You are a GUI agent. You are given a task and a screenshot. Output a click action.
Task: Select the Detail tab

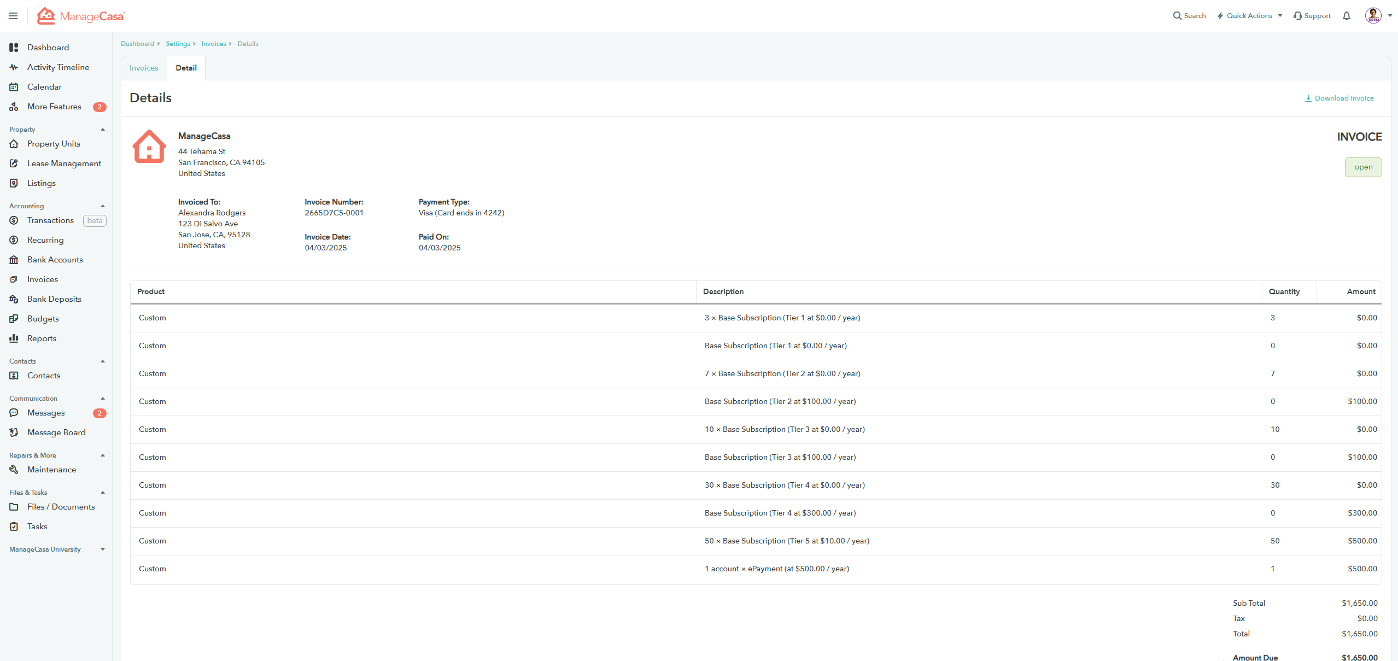tap(186, 68)
